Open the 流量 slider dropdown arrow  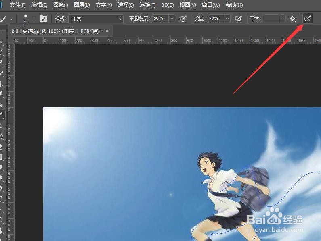[x=227, y=19]
